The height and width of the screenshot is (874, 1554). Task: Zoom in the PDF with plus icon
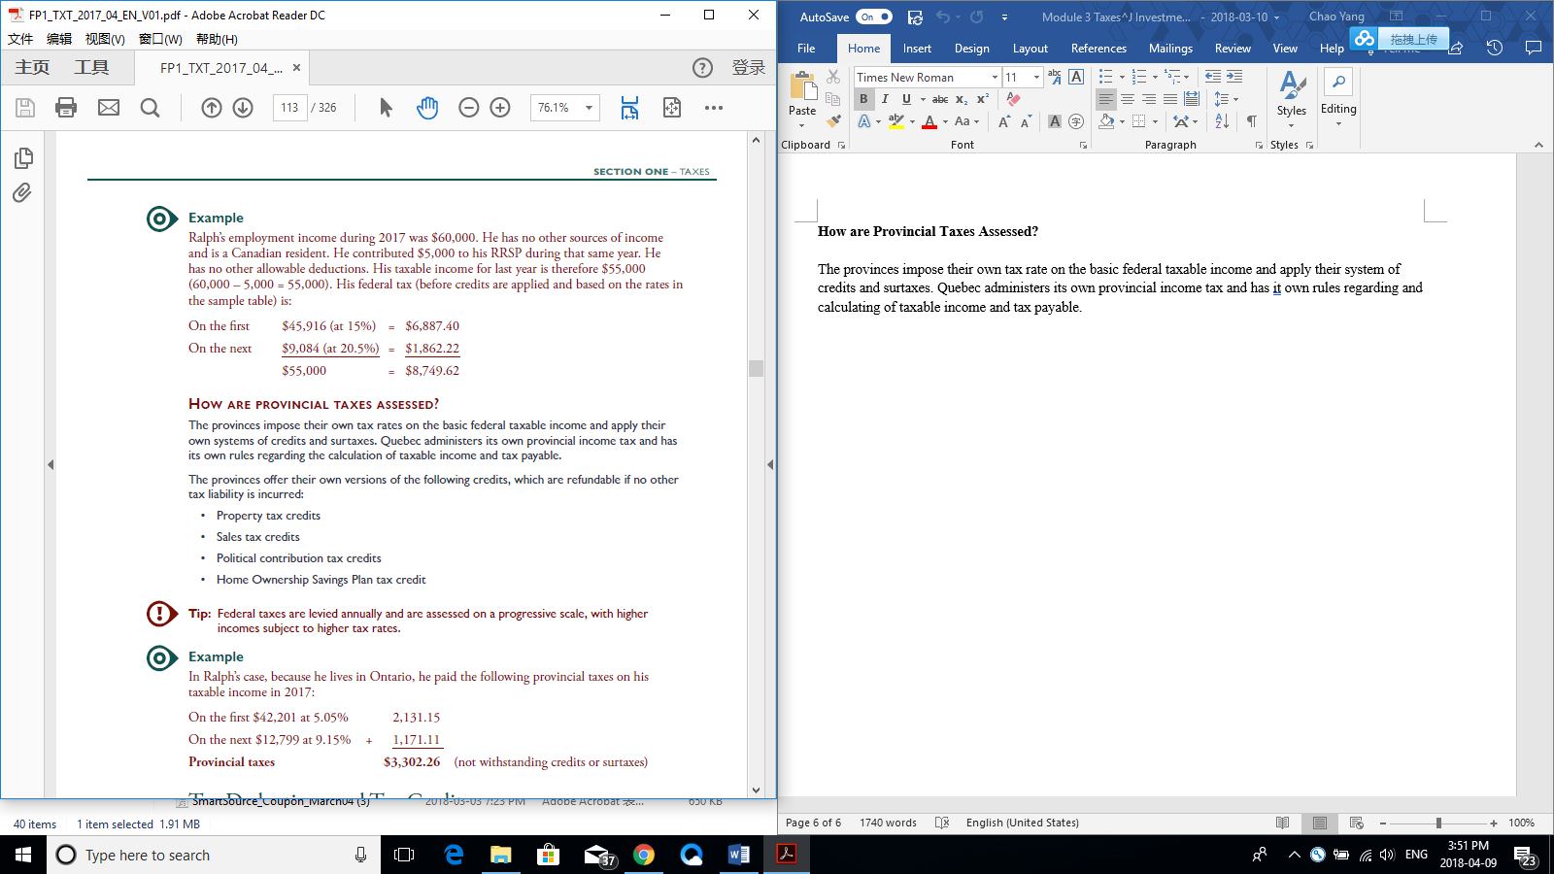tap(500, 108)
